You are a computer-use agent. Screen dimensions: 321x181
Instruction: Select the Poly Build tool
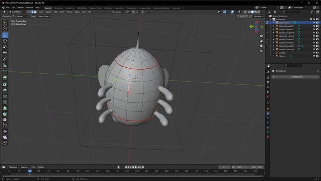pos(5,108)
